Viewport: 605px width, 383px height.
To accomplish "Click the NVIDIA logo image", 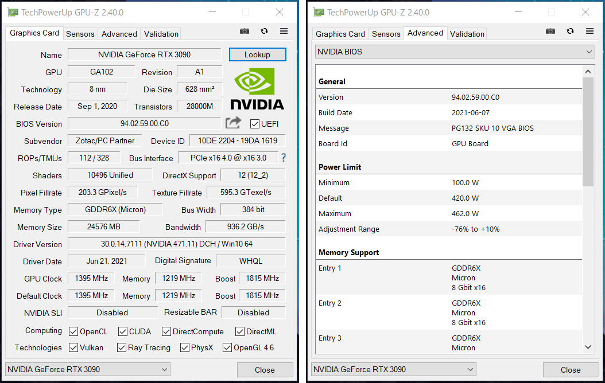I will [x=257, y=89].
